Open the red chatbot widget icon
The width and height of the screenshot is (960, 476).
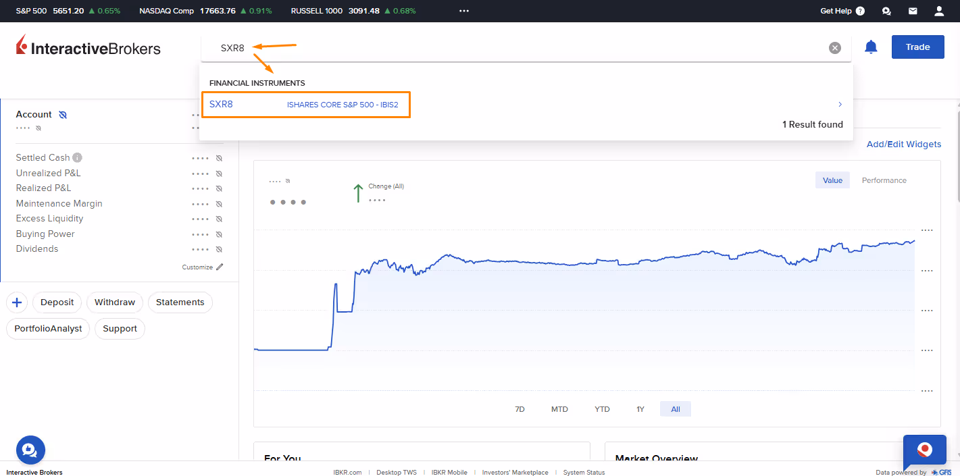click(925, 450)
